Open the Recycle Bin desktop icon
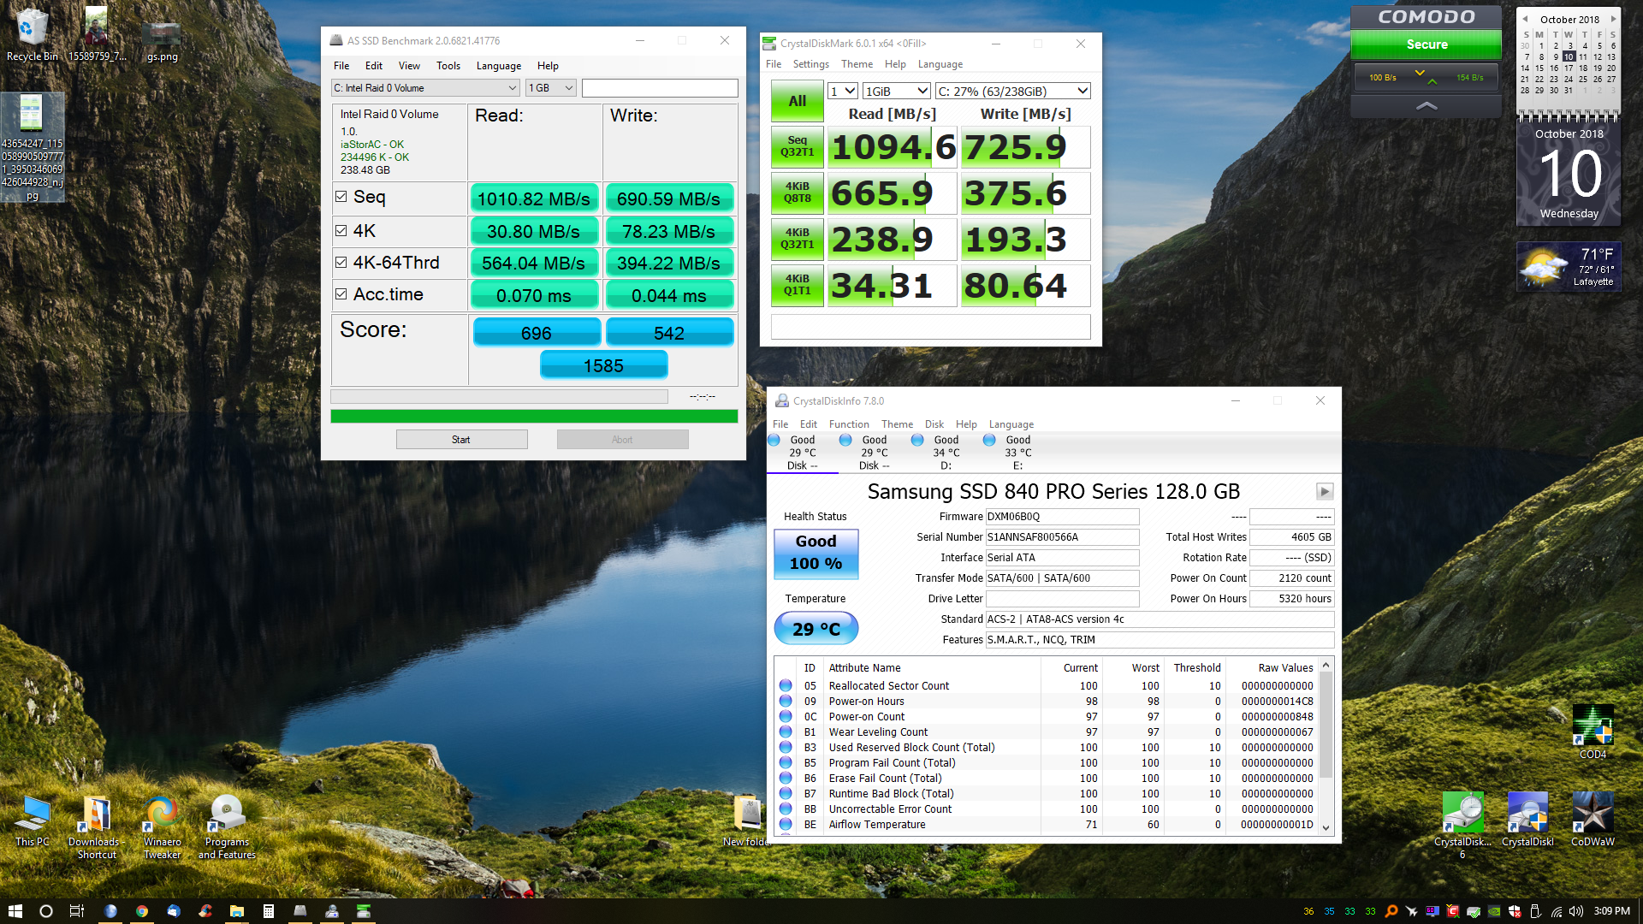This screenshot has height=924, width=1643. (32, 30)
